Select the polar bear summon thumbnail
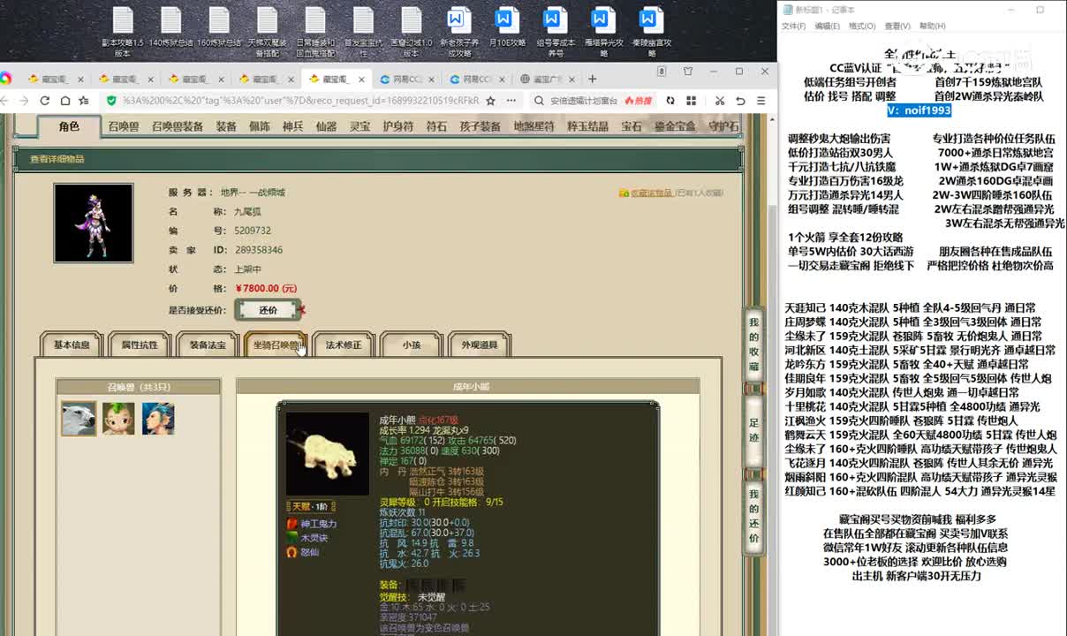This screenshot has height=636, width=1067. click(79, 419)
